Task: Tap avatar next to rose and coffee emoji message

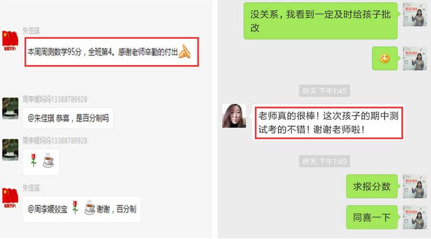Action: (x=10, y=149)
